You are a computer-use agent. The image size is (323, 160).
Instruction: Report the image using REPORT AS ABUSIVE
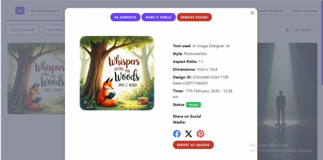pyautogui.click(x=193, y=145)
